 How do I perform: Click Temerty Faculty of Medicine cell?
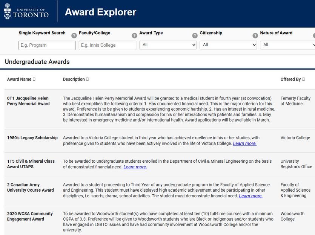[295, 101]
